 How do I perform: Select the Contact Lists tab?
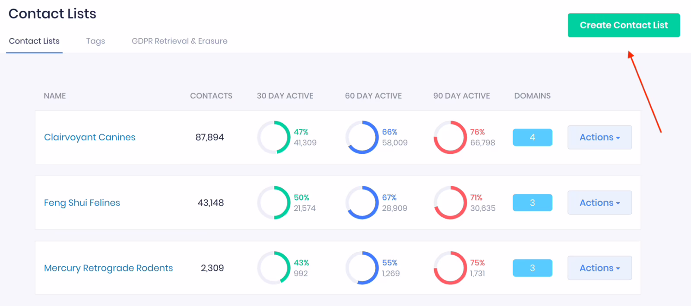tap(34, 41)
